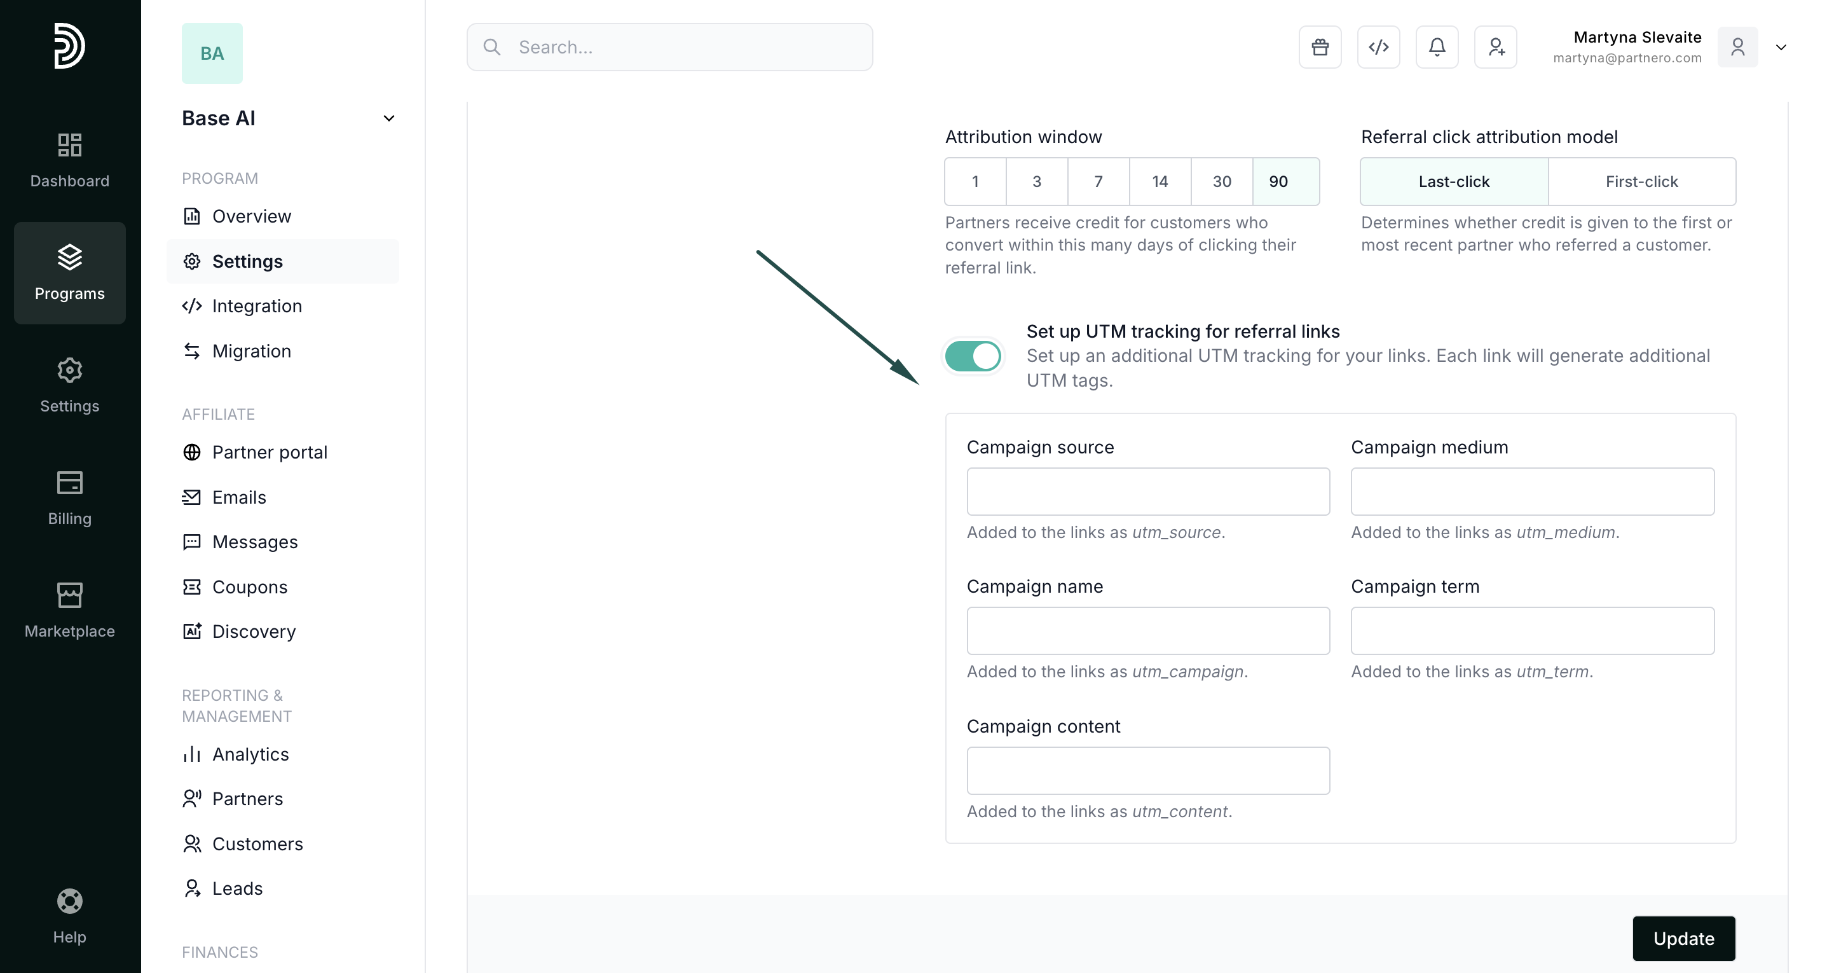Click the add user icon in header

pyautogui.click(x=1495, y=47)
